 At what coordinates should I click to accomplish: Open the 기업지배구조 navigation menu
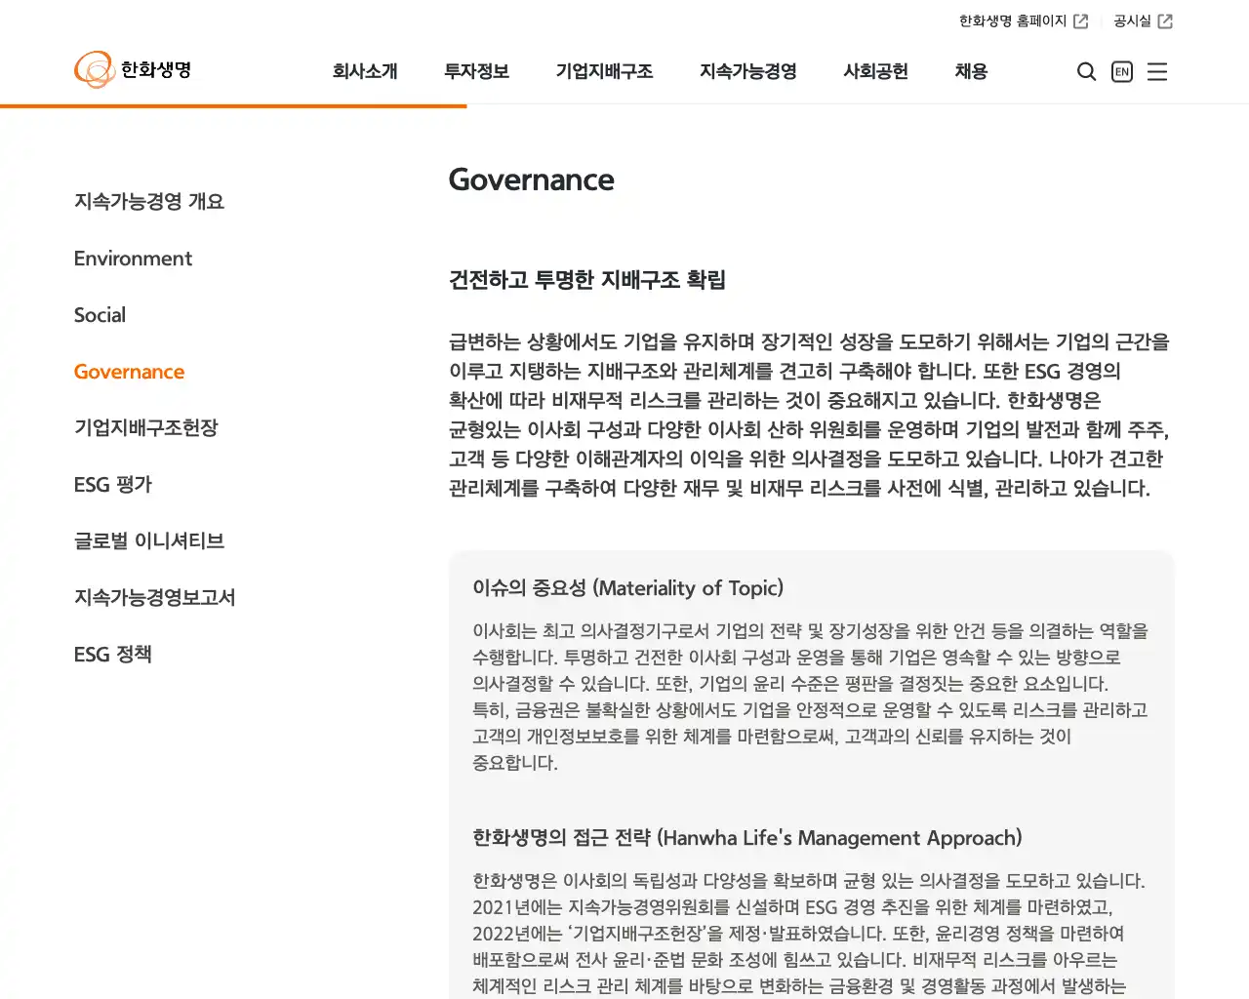point(604,71)
